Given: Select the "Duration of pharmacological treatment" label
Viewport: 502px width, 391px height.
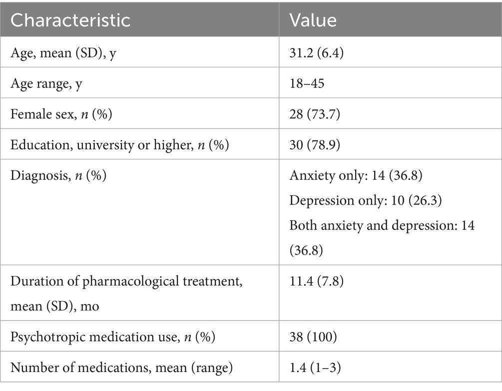Looking at the screenshot, I should (x=126, y=281).
